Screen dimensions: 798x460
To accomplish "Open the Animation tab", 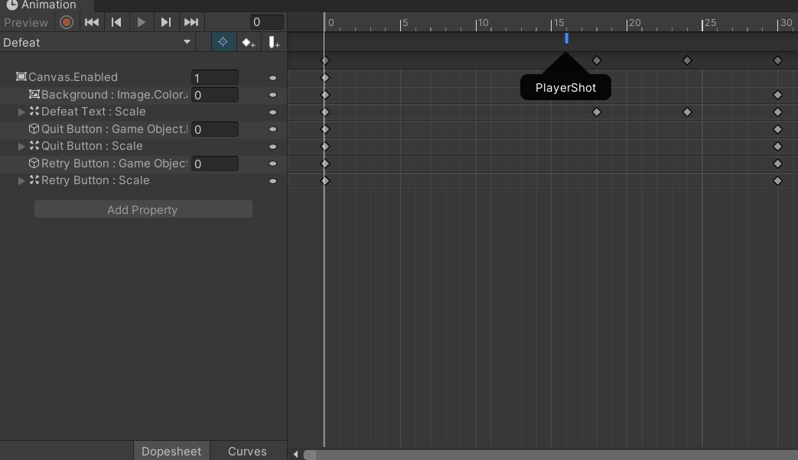I will (46, 5).
